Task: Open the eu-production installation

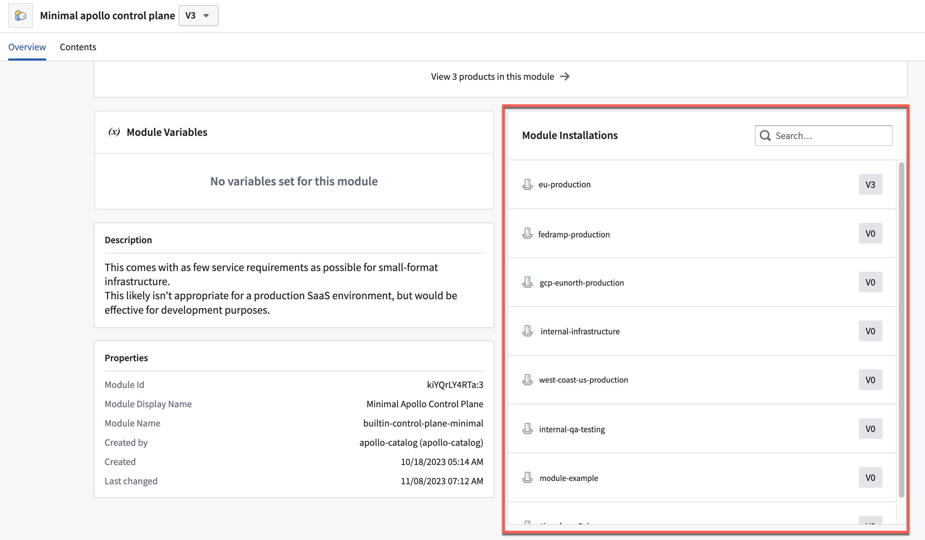Action: [702, 184]
